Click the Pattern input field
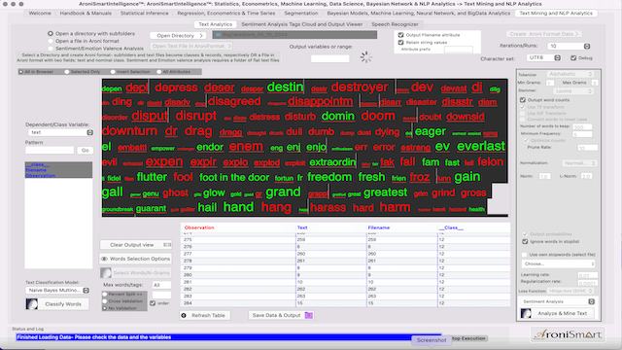 click(x=50, y=151)
